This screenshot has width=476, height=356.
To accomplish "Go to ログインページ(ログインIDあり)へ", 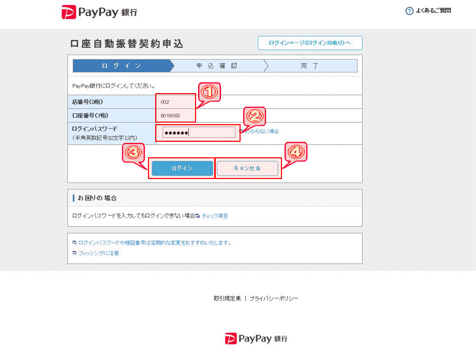I will (x=310, y=43).
